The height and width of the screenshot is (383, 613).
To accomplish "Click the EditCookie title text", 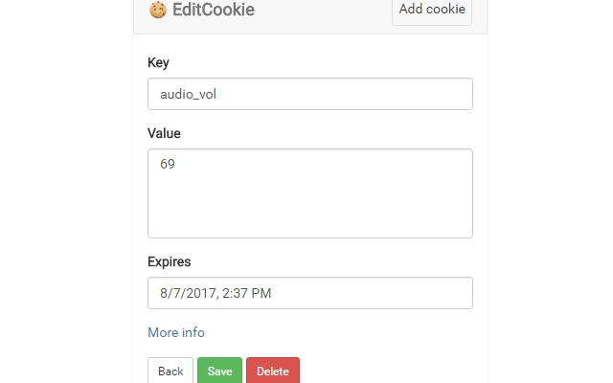I will pyautogui.click(x=214, y=11).
